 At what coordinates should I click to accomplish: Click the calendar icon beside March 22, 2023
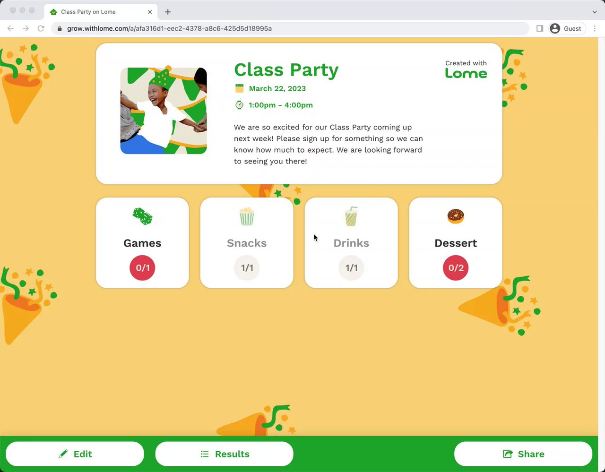pos(240,88)
